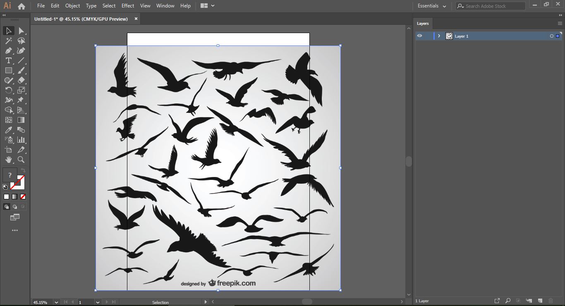Choose the Type tool
This screenshot has height=306, width=565.
click(8, 61)
